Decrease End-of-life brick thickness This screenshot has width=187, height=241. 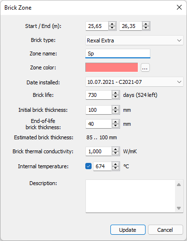115,126
